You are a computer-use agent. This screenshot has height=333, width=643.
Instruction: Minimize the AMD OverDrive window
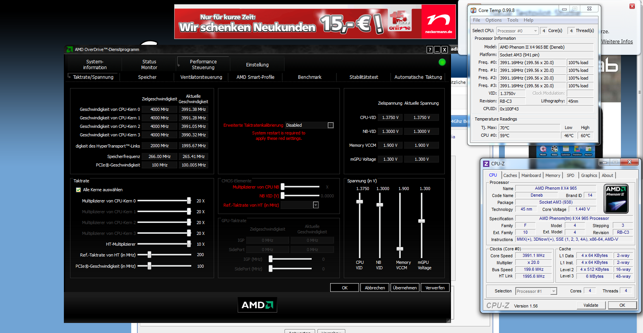pos(437,49)
